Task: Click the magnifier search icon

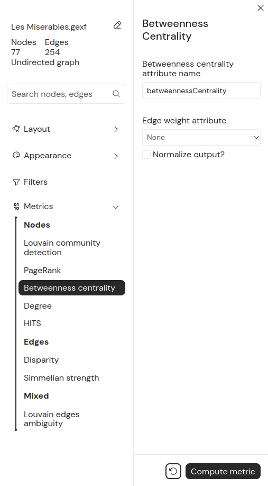Action: [x=116, y=94]
